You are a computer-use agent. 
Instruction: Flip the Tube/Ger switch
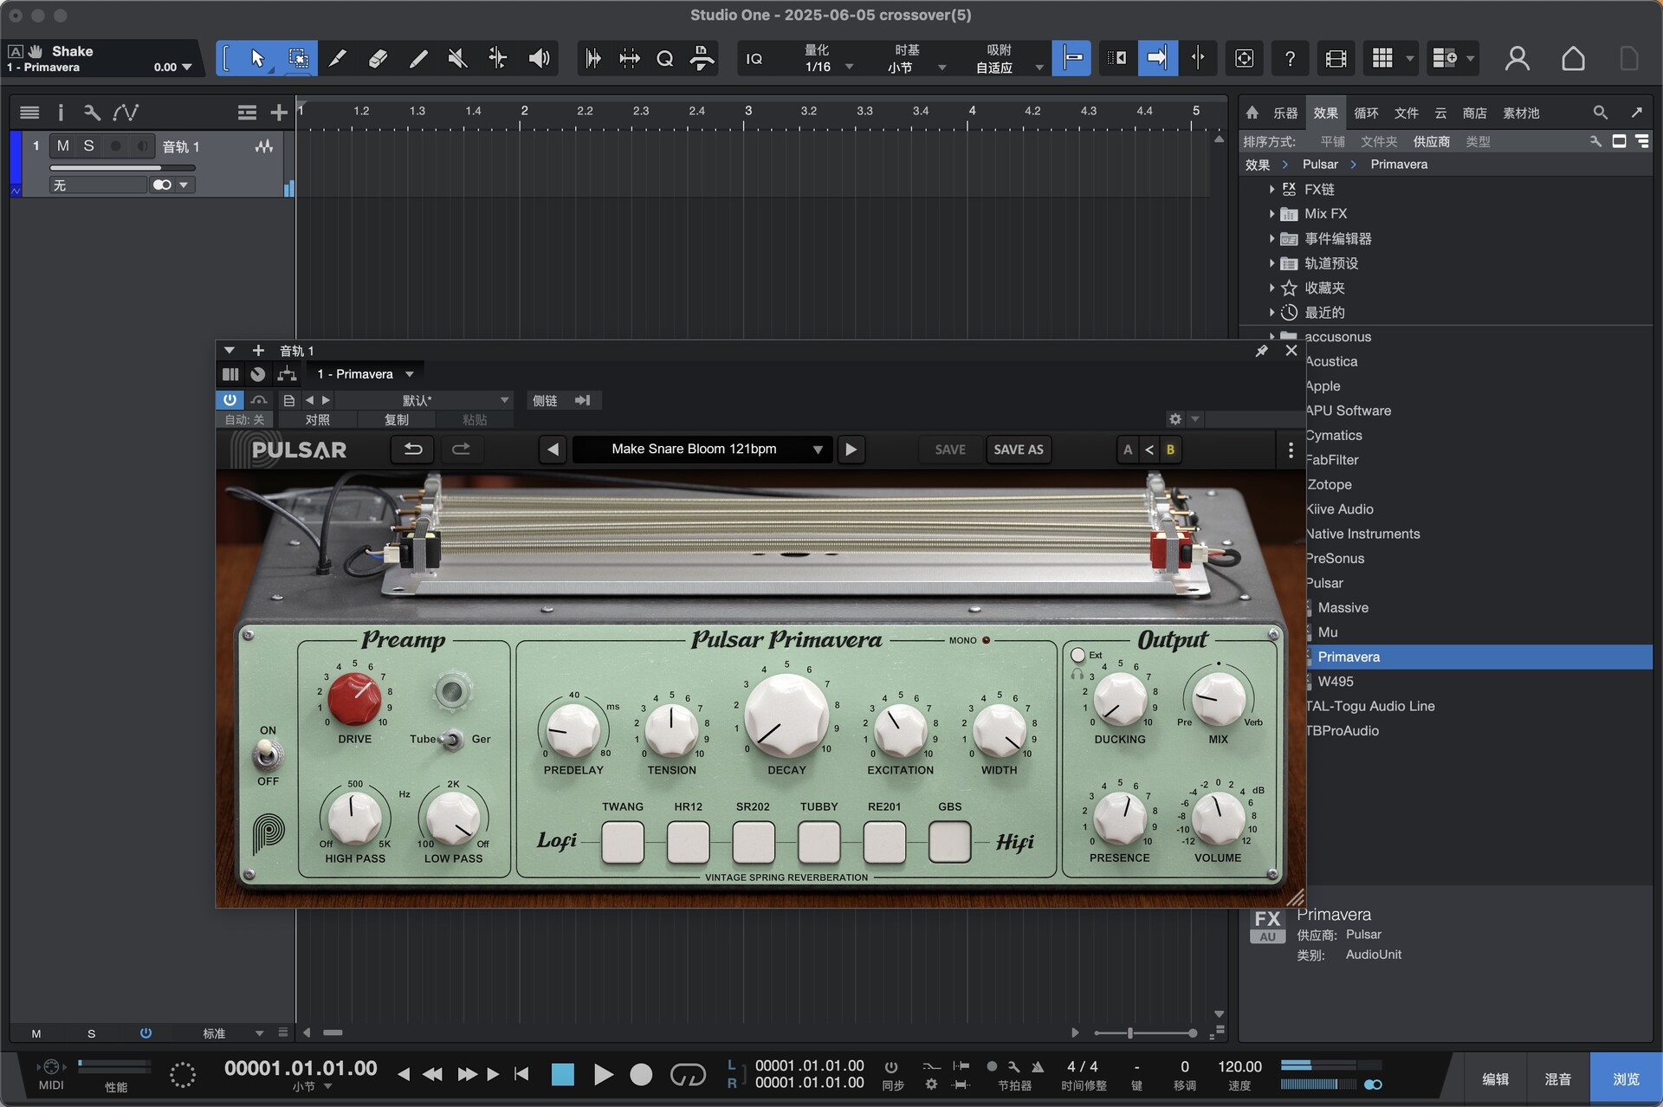(451, 740)
